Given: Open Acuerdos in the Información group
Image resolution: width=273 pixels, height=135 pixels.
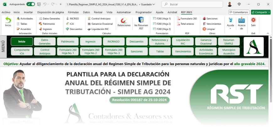Looking at the screenshot, I should pos(24,29).
